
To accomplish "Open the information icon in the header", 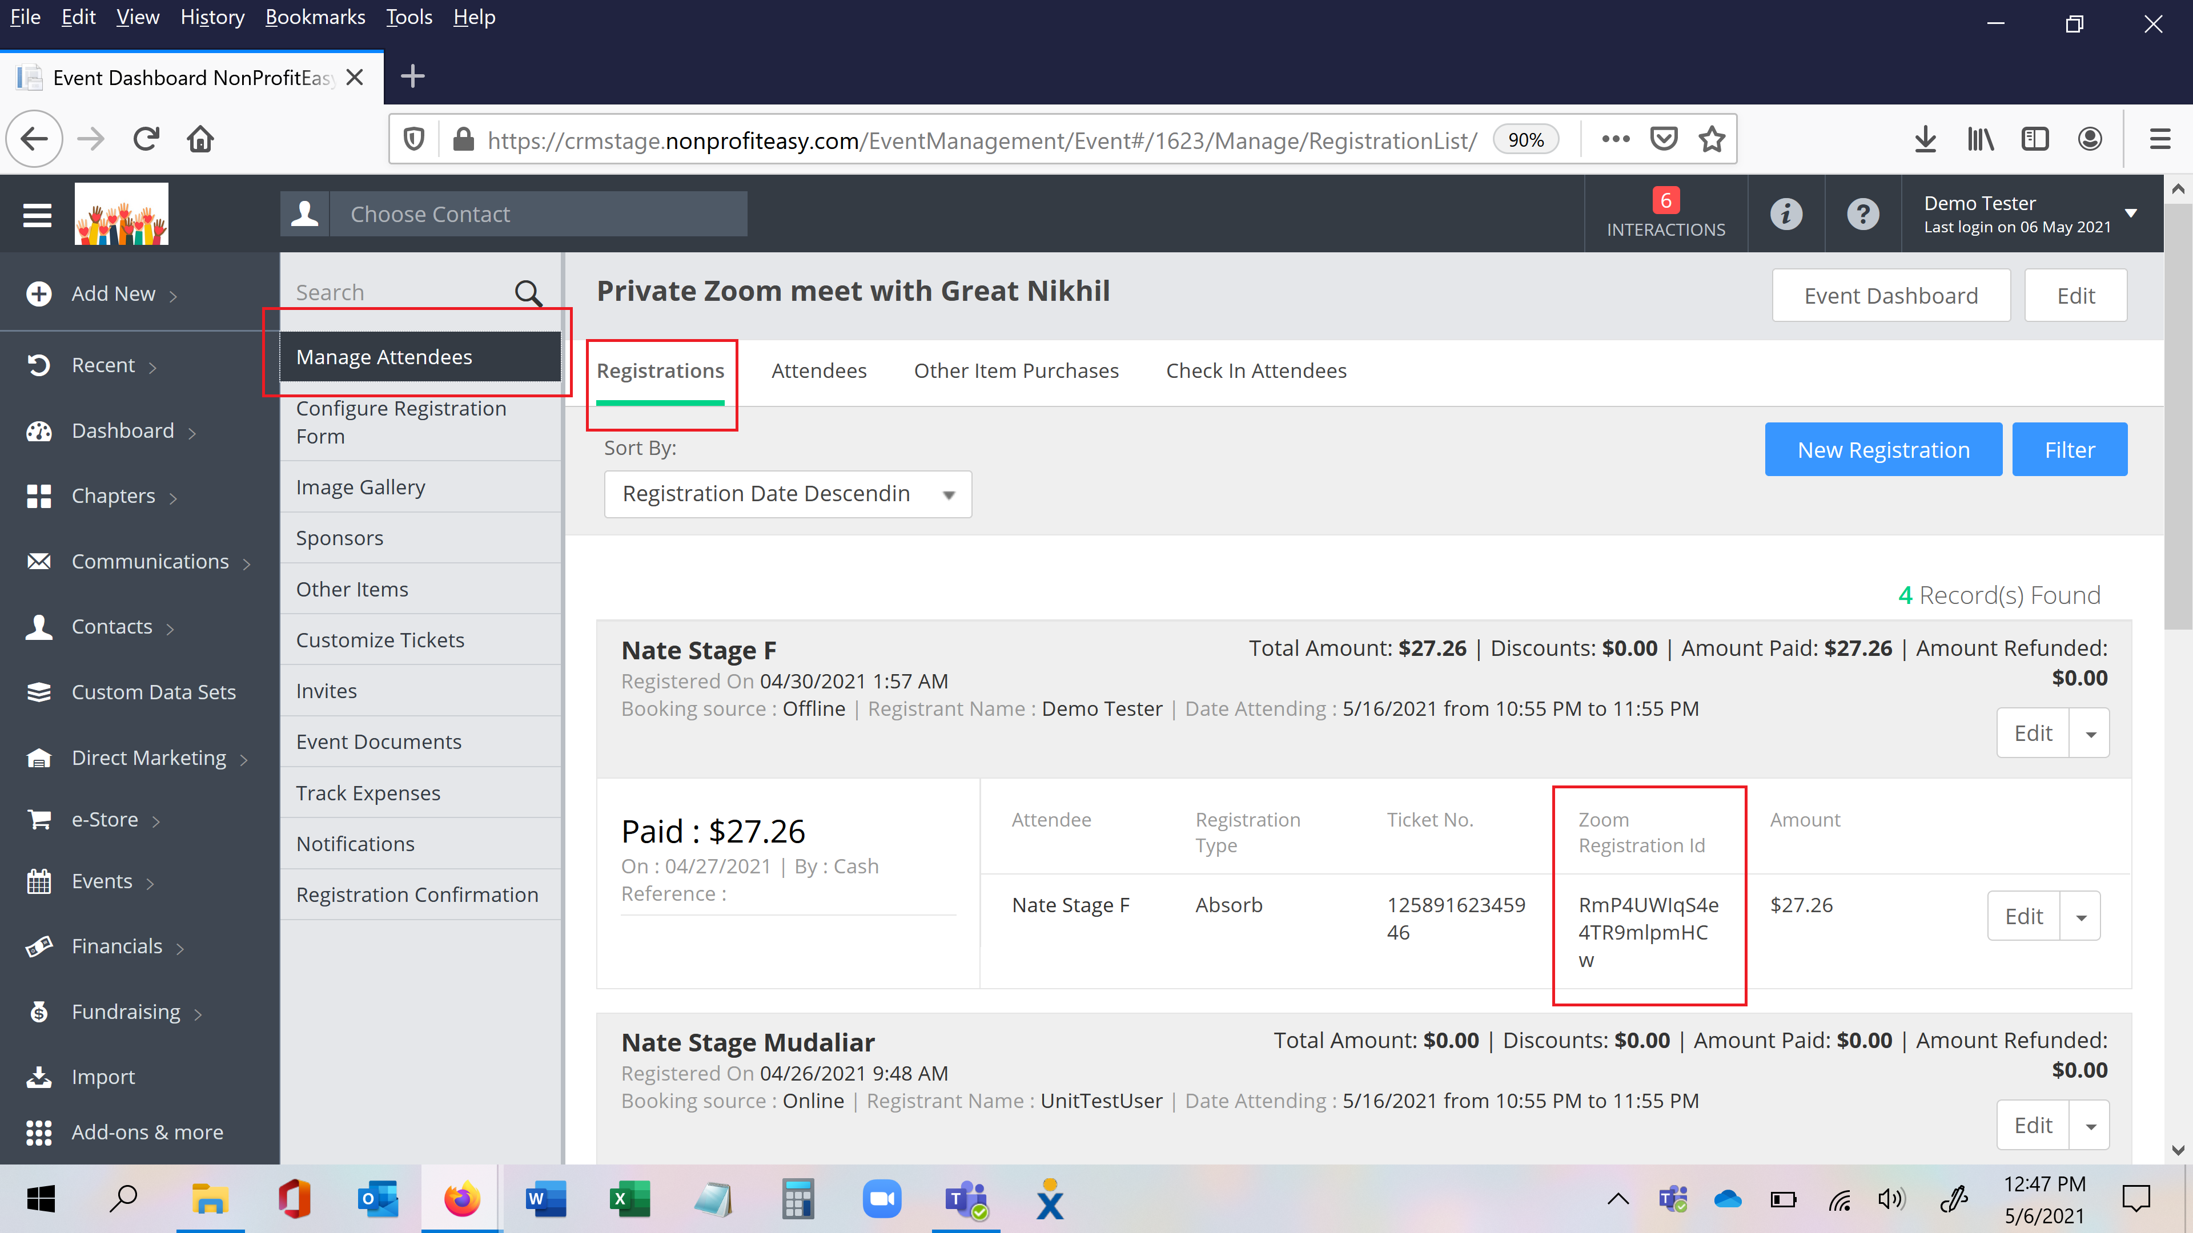I will [x=1786, y=213].
